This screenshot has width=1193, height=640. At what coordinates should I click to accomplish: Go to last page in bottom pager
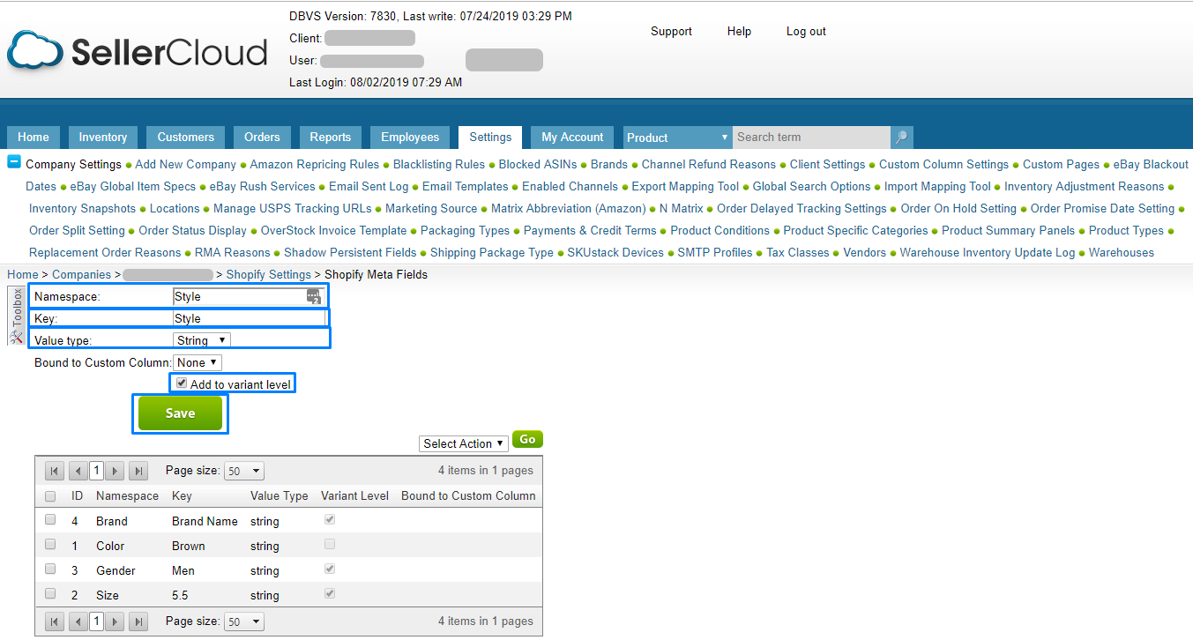coord(138,621)
